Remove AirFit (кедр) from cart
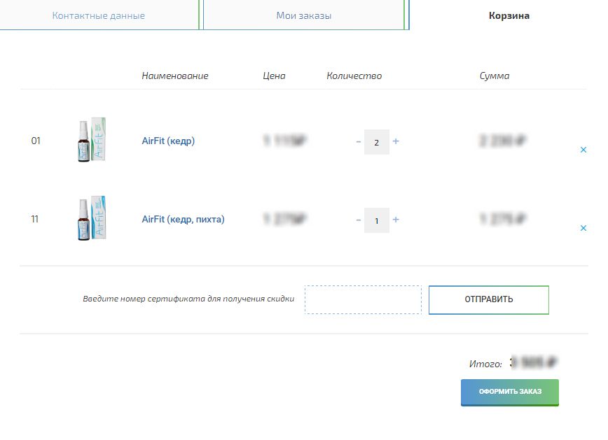 pyautogui.click(x=583, y=150)
